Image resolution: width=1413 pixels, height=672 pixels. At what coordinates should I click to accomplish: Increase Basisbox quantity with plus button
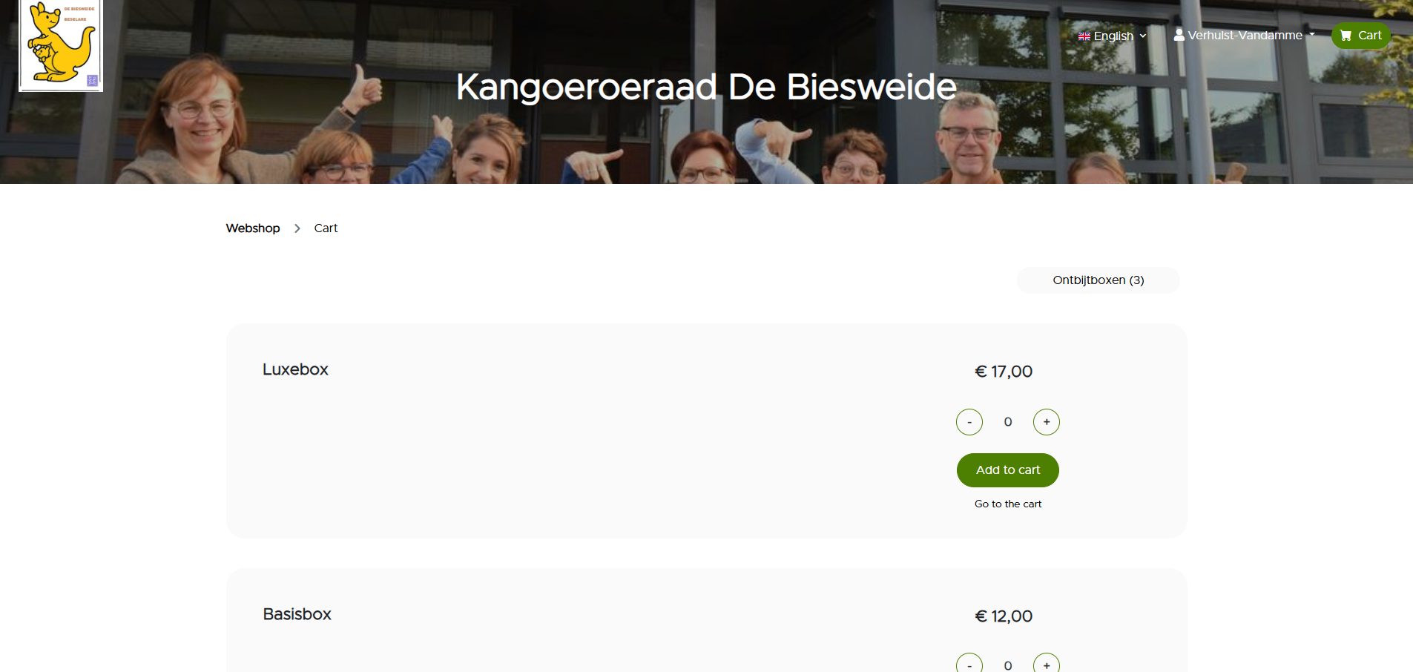pyautogui.click(x=1046, y=665)
